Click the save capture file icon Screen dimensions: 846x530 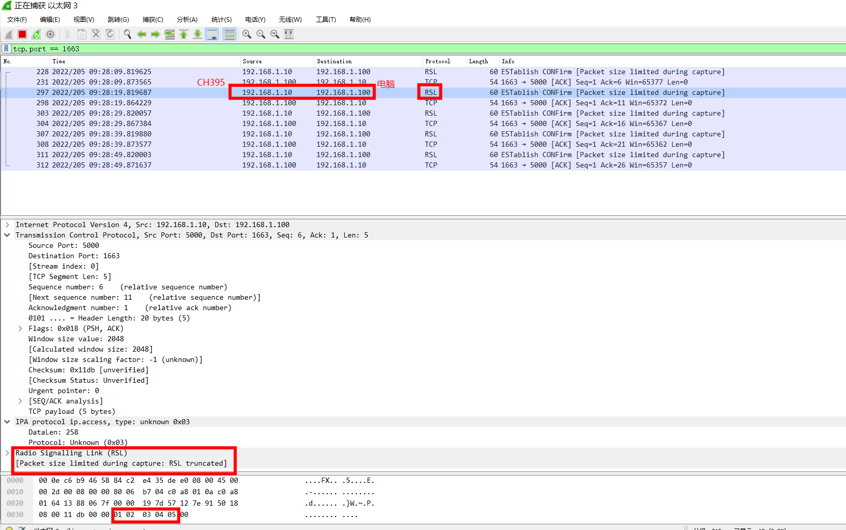coord(82,34)
